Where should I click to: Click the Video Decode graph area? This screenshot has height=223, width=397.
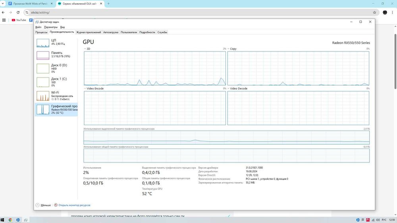point(298,108)
